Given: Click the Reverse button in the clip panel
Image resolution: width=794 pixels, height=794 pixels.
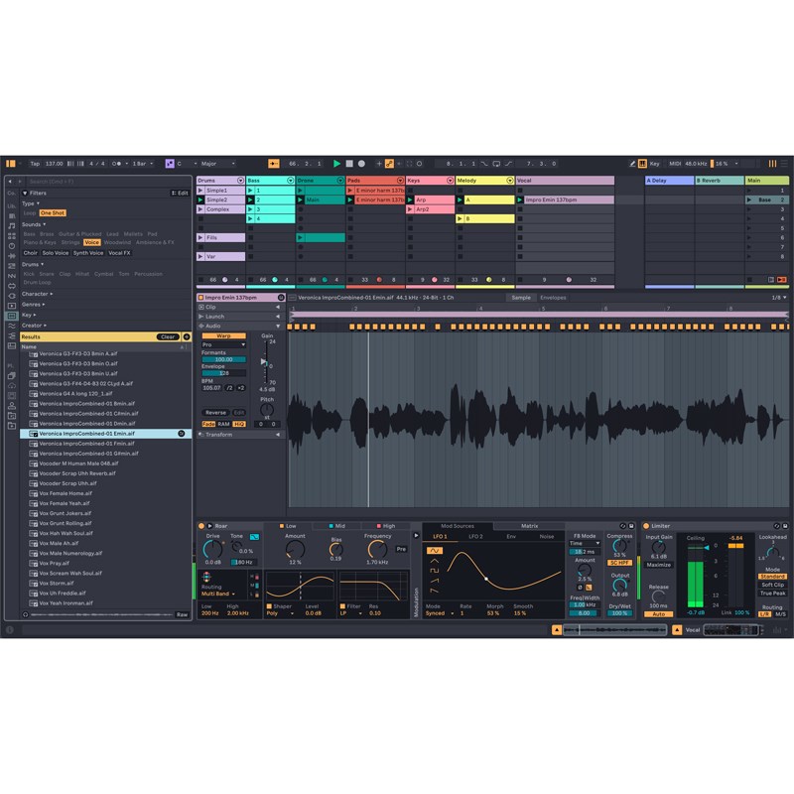Looking at the screenshot, I should tap(215, 412).
